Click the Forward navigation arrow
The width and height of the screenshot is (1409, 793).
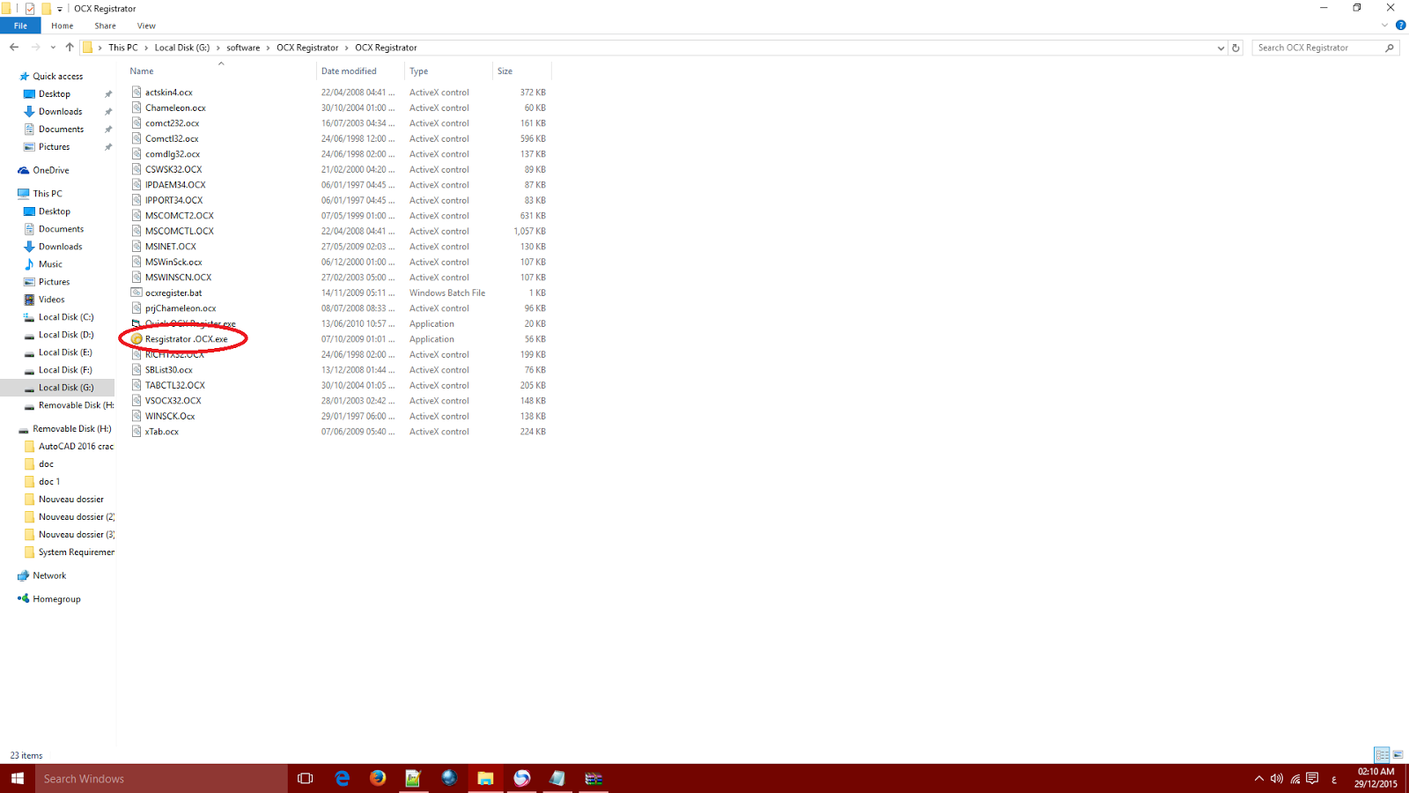click(x=35, y=48)
